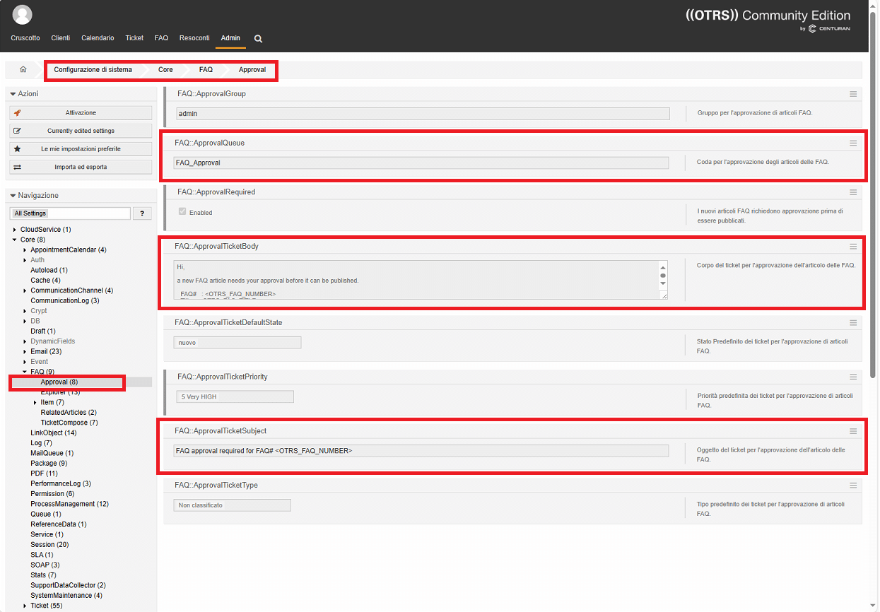
Task: Click the FAQ breadcrumb
Action: tap(206, 70)
